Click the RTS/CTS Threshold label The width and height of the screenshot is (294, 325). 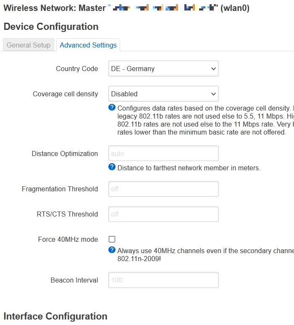click(x=67, y=214)
